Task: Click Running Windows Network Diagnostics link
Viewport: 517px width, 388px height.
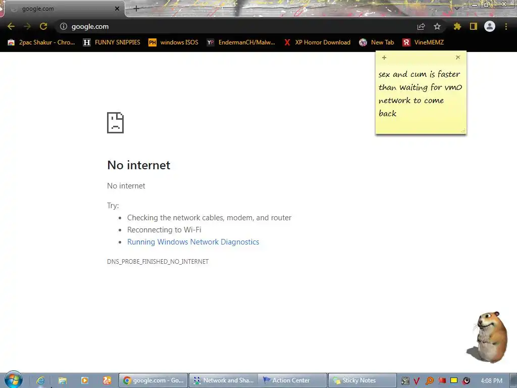Action: [193, 242]
